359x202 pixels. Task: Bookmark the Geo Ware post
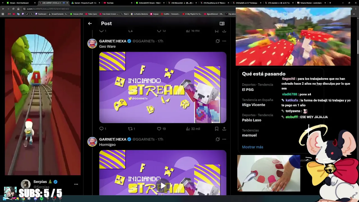[217, 129]
